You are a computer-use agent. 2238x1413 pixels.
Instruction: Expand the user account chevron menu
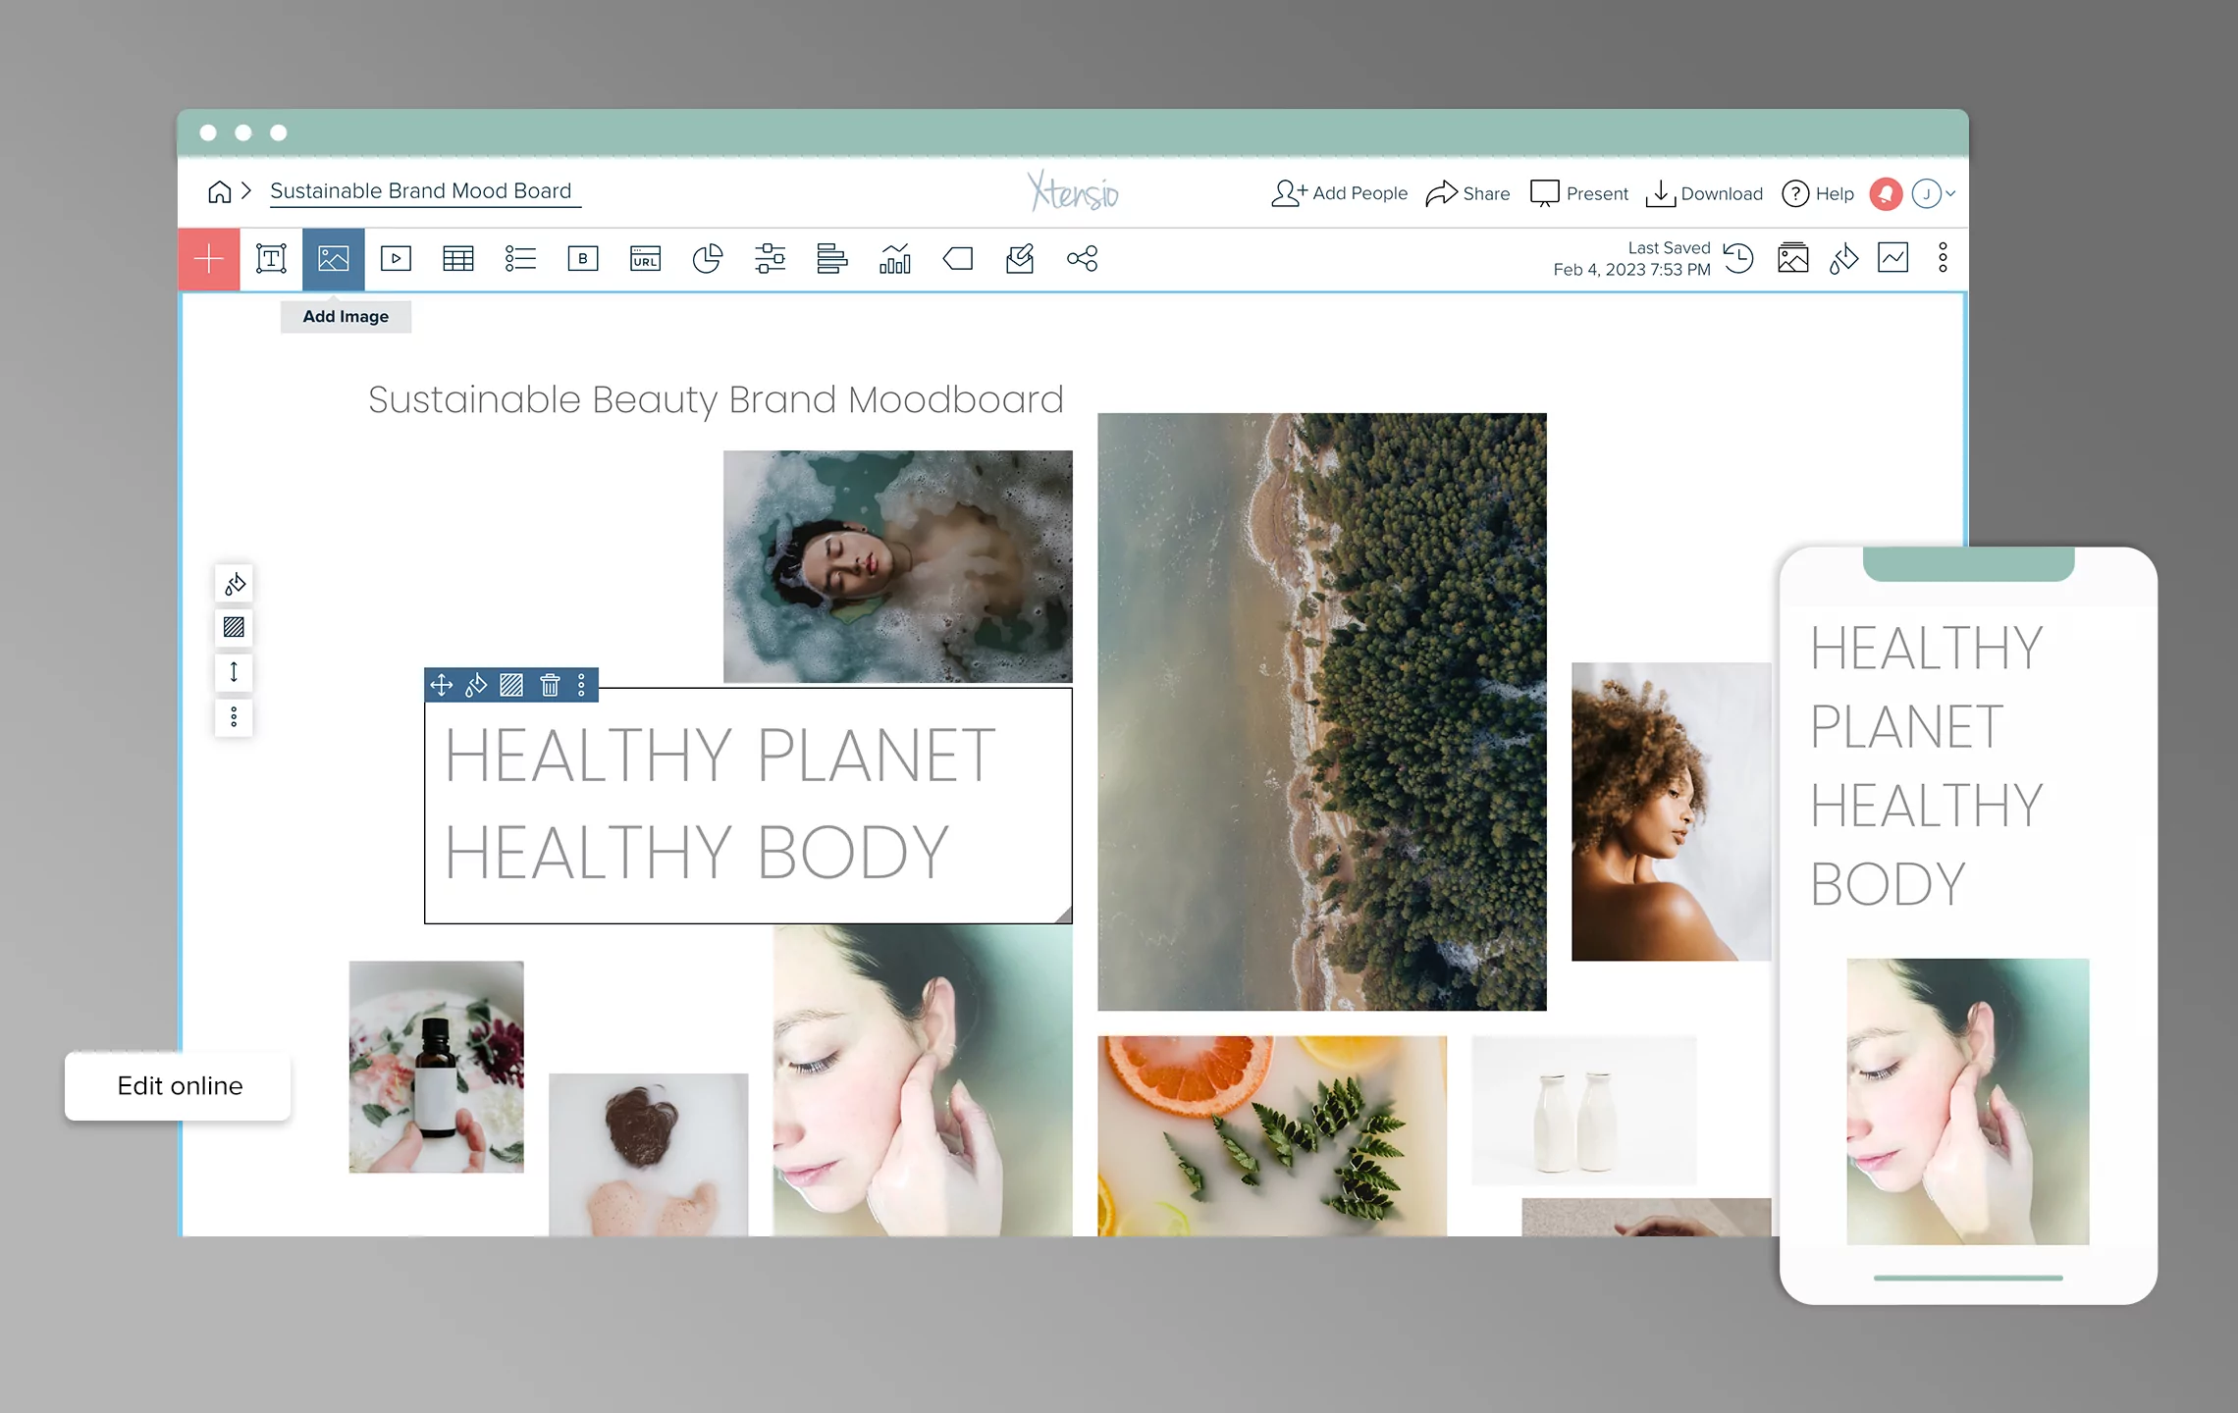pos(1951,193)
